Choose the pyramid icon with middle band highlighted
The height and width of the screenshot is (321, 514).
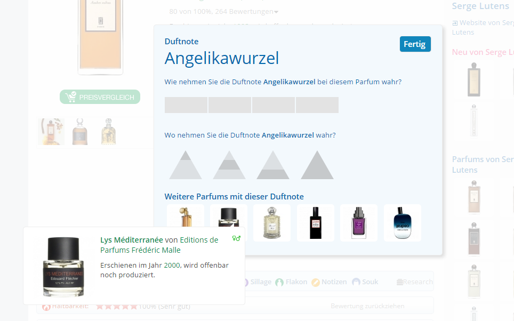coord(229,165)
